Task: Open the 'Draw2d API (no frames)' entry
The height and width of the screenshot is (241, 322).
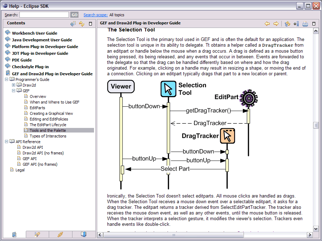Action: pos(43,153)
